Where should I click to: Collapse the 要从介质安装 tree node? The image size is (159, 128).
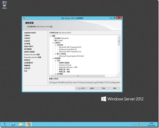coord(56,54)
